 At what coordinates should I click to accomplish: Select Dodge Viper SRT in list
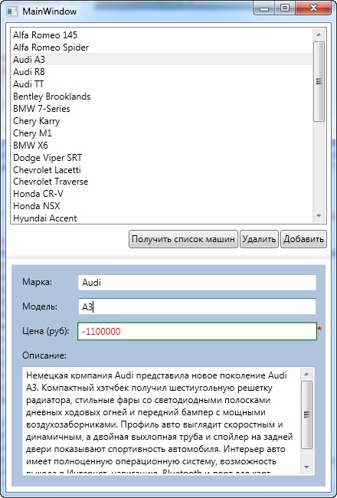coord(162,157)
